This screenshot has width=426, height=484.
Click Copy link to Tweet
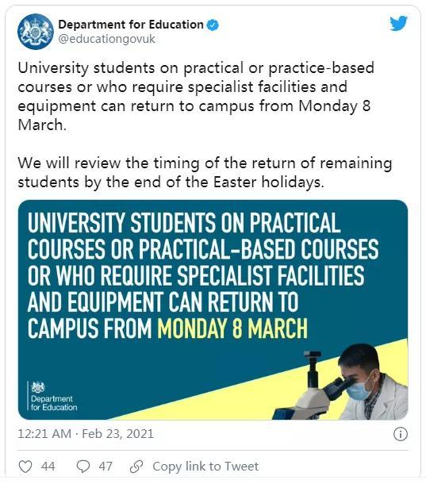tap(205, 467)
